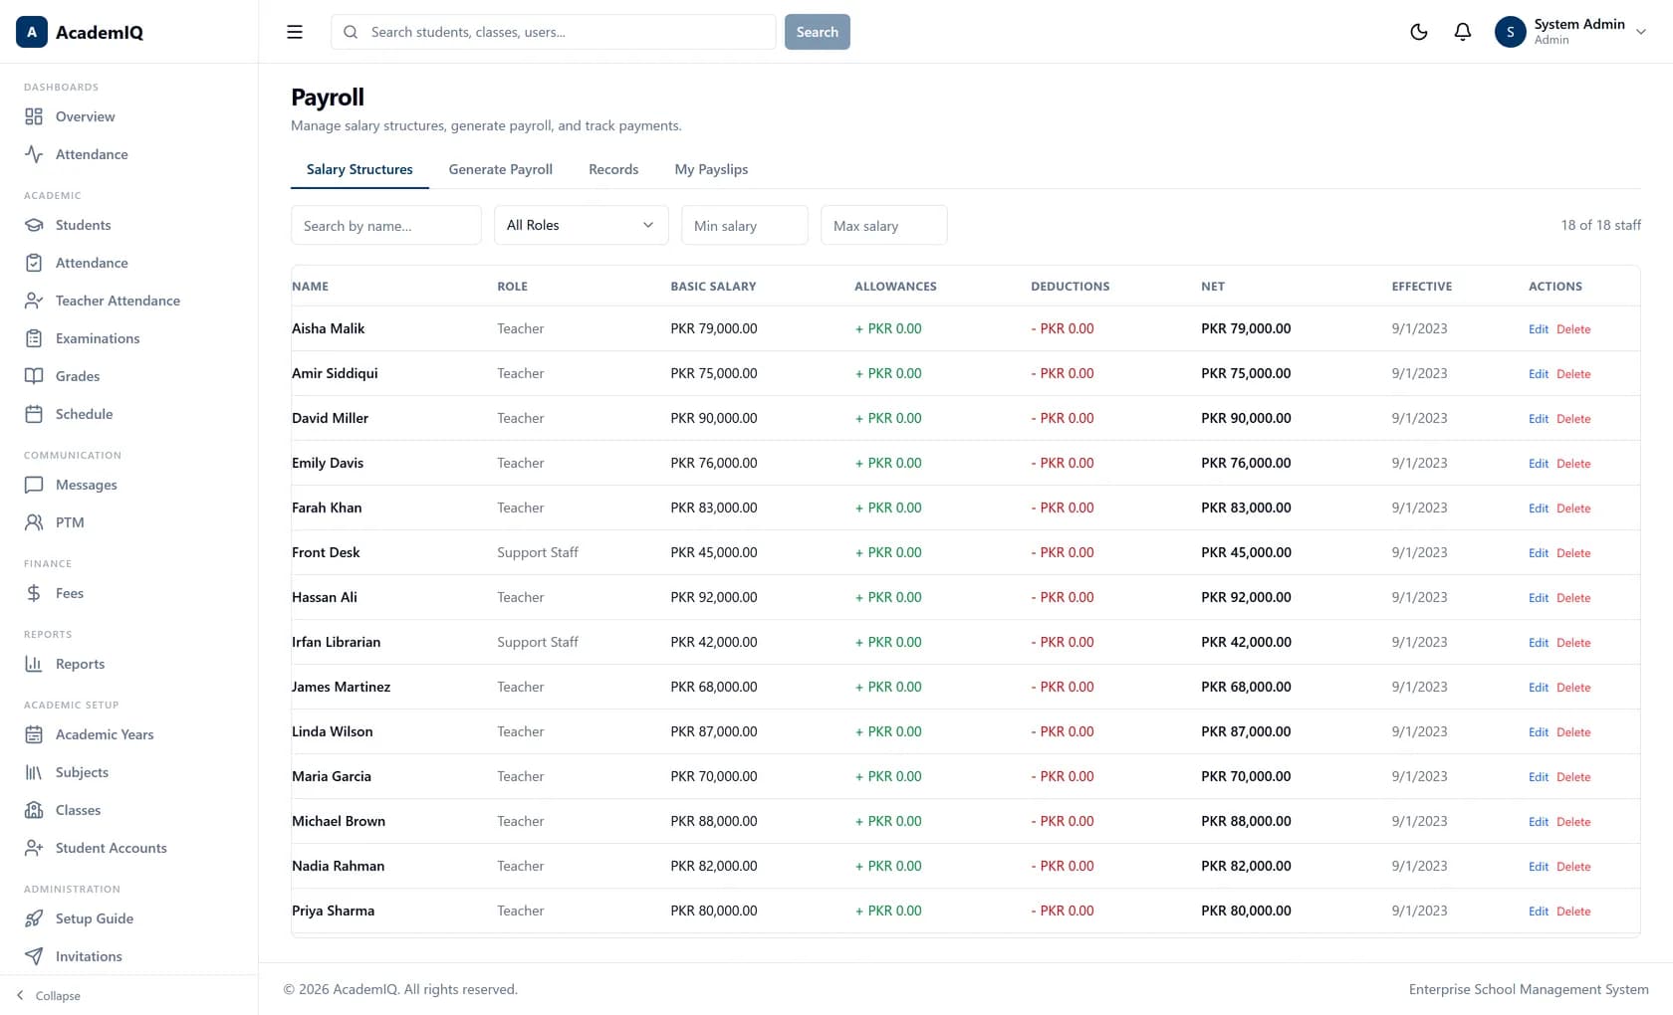The height and width of the screenshot is (1015, 1673).
Task: Edit Aisha Malik's salary structure
Action: [x=1539, y=329]
